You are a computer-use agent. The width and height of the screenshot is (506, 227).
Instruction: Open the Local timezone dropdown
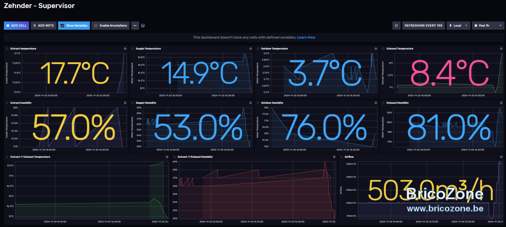click(458, 25)
